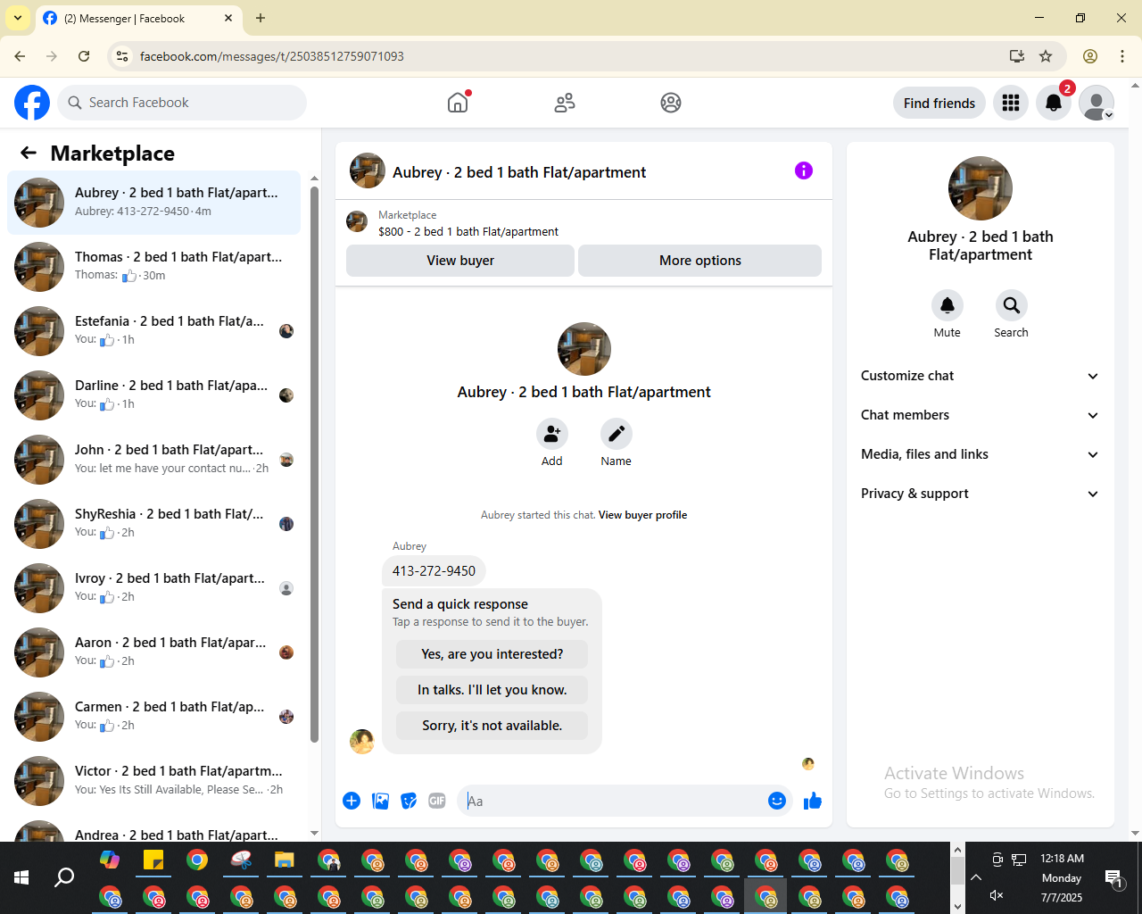This screenshot has height=914, width=1142.
Task: Open ShyReshia 2 bed 1 bath conversation
Action: (x=154, y=523)
